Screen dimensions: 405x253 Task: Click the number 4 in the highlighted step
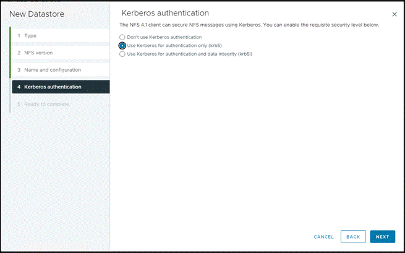19,87
